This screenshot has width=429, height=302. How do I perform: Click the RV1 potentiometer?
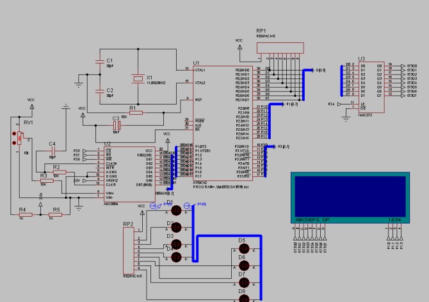point(20,137)
